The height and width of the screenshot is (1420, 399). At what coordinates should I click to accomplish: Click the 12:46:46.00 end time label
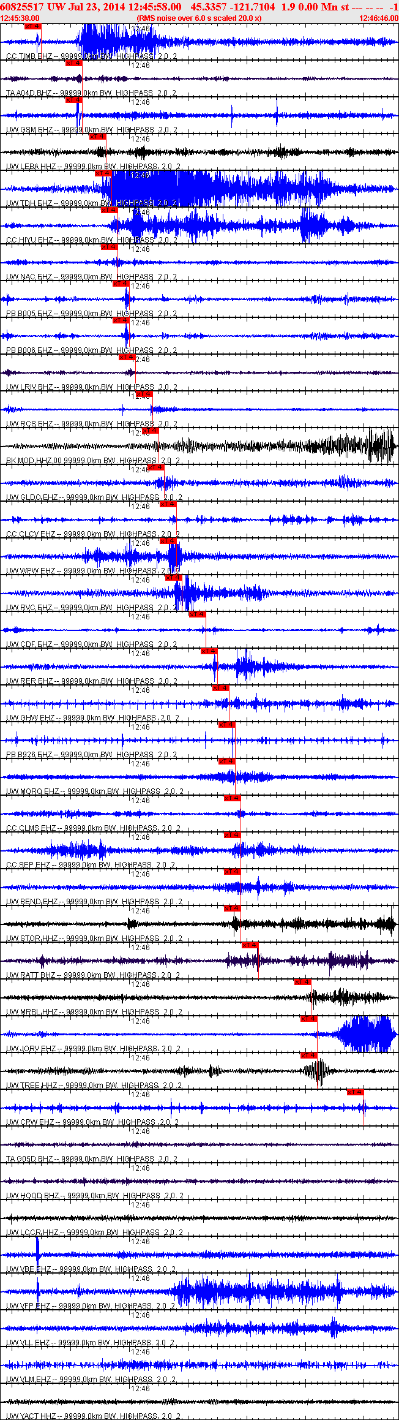(x=378, y=18)
